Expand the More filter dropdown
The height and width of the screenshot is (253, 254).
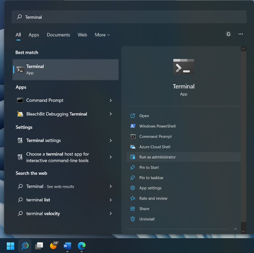click(x=102, y=35)
